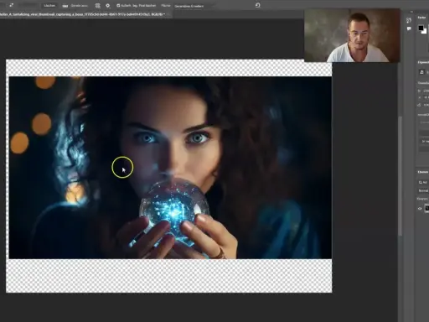Click the white background color swatch

425,31
